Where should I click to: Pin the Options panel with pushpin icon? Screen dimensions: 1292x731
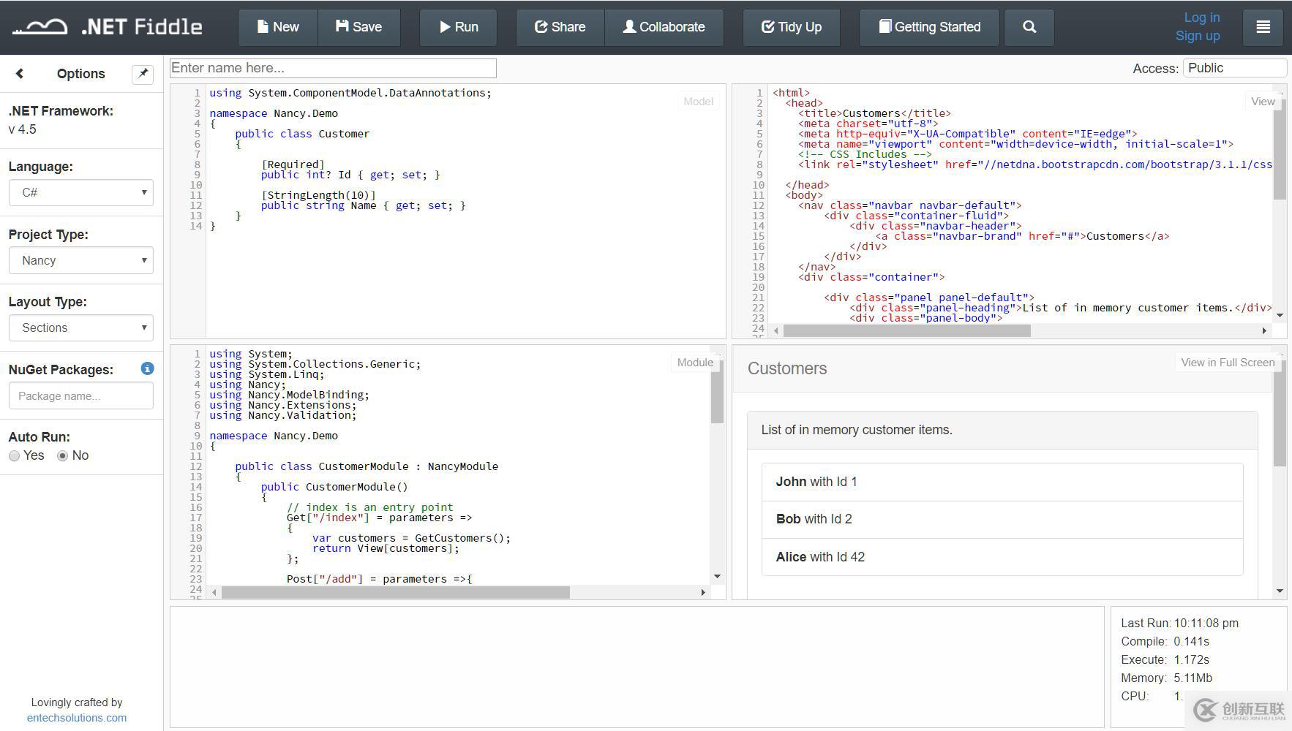pos(143,74)
